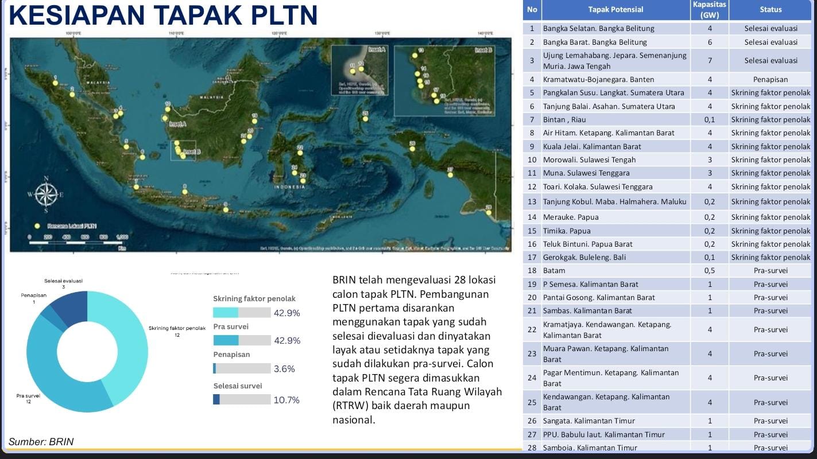
Task: Click map marker 22 on Sulawesi
Action: (300, 153)
